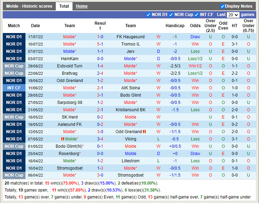
Task: Open the FK Haugesund team link
Action: click(130, 37)
